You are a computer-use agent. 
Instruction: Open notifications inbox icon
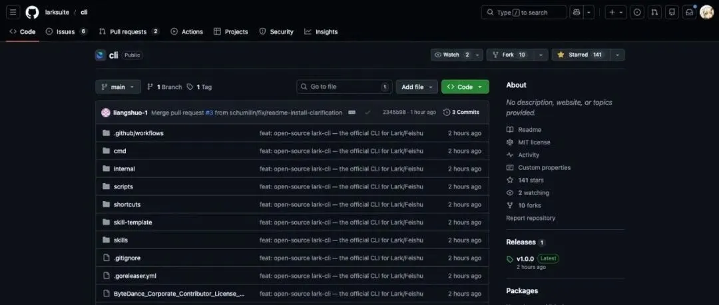tap(689, 13)
